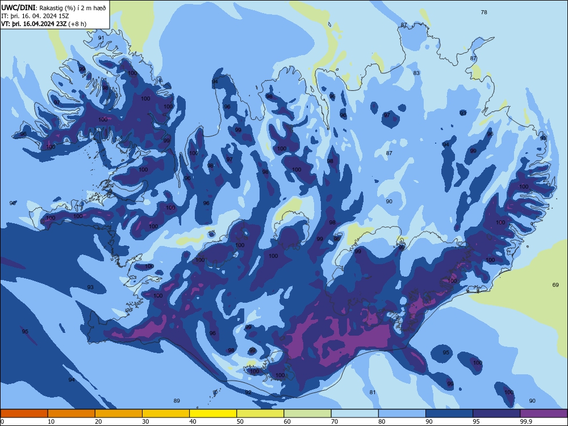Viewport: 568px width, 426px height.
Task: Pick the 20–30 legend color block
Action: (119, 414)
